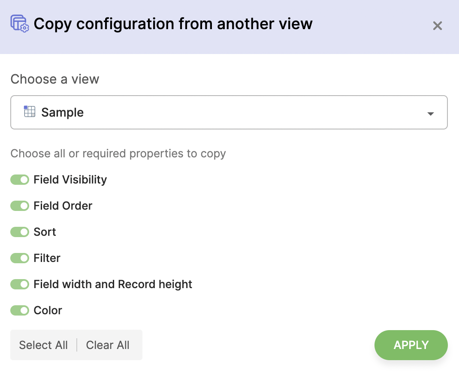Screen dimensions: 459x379
Task: Disable the Field Visibility toggle switch
Action: [20, 180]
